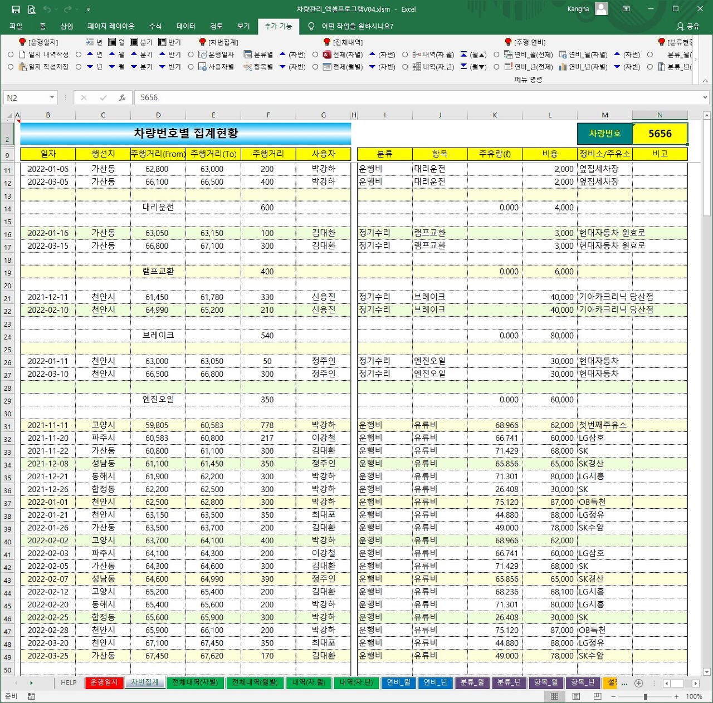Click the 일지 내역작성 document icon
713x703 pixels.
point(22,55)
